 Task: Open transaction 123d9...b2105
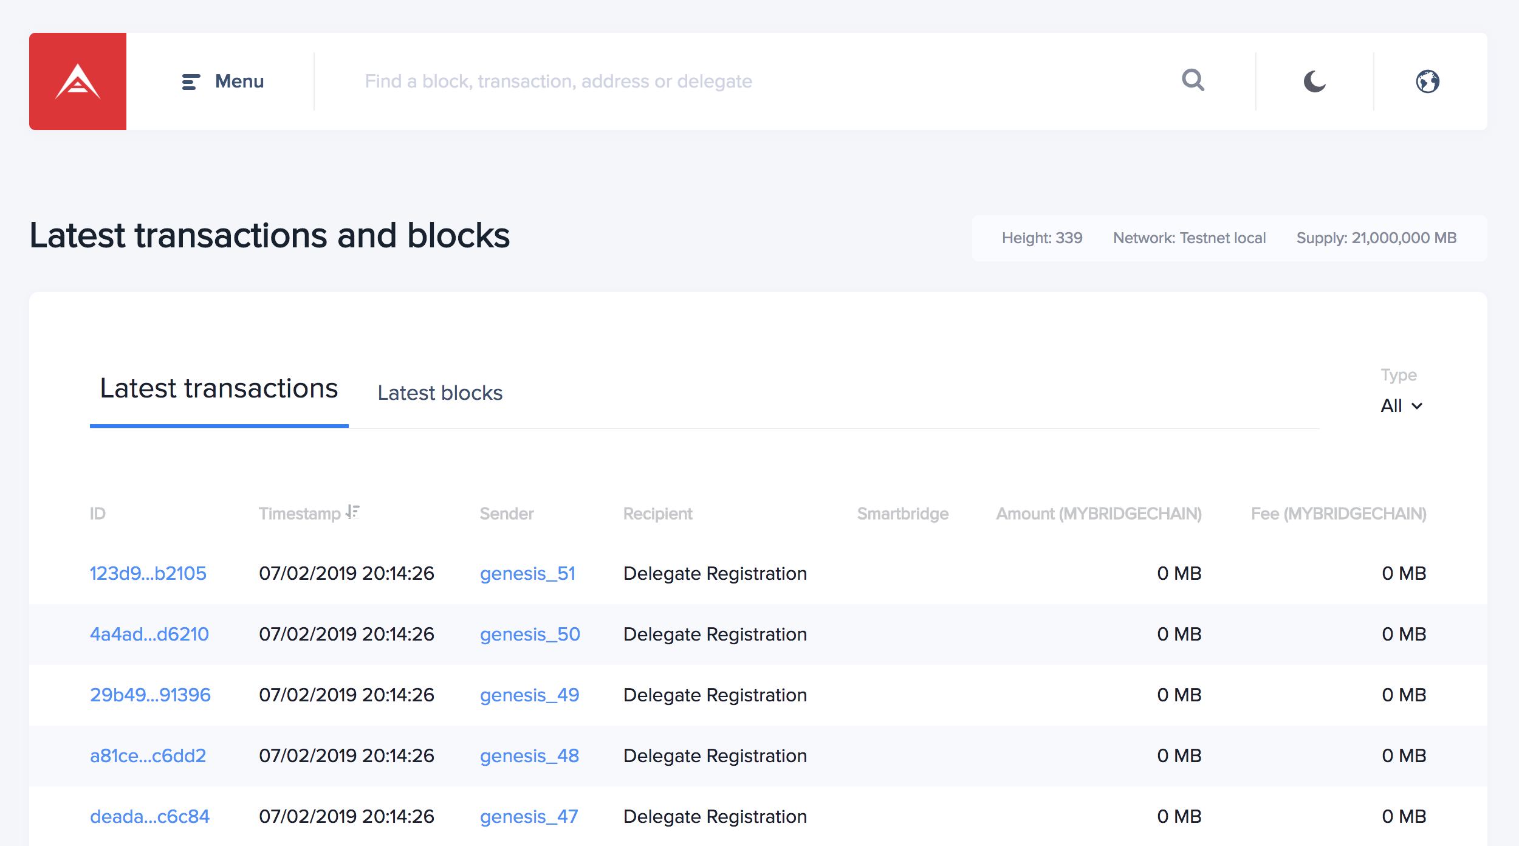(x=148, y=573)
